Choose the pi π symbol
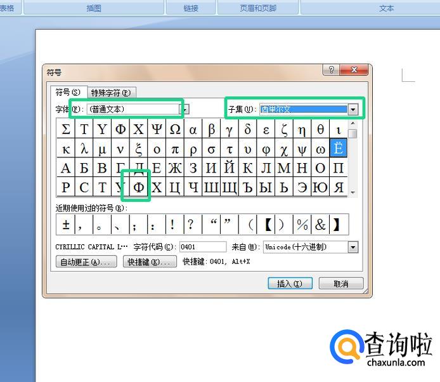The height and width of the screenshot is (382, 440). click(175, 148)
